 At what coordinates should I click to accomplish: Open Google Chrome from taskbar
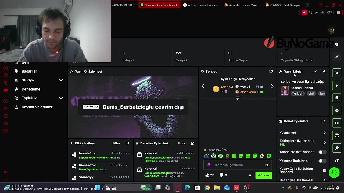207,188
